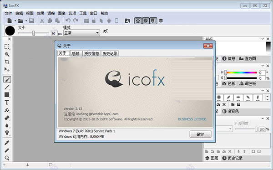
Task: Click the Save disk icon
Action: 31,21
